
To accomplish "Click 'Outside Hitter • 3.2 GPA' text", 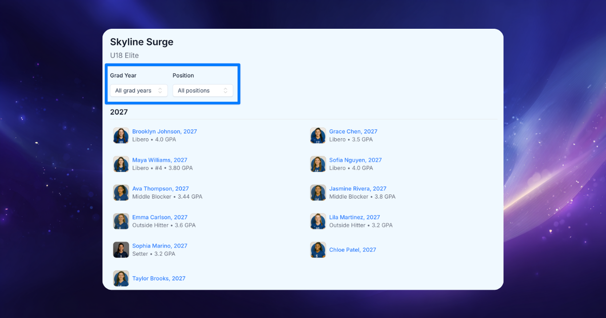I will pos(361,225).
